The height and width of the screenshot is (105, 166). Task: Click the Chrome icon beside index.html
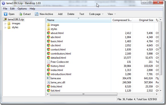49,70
